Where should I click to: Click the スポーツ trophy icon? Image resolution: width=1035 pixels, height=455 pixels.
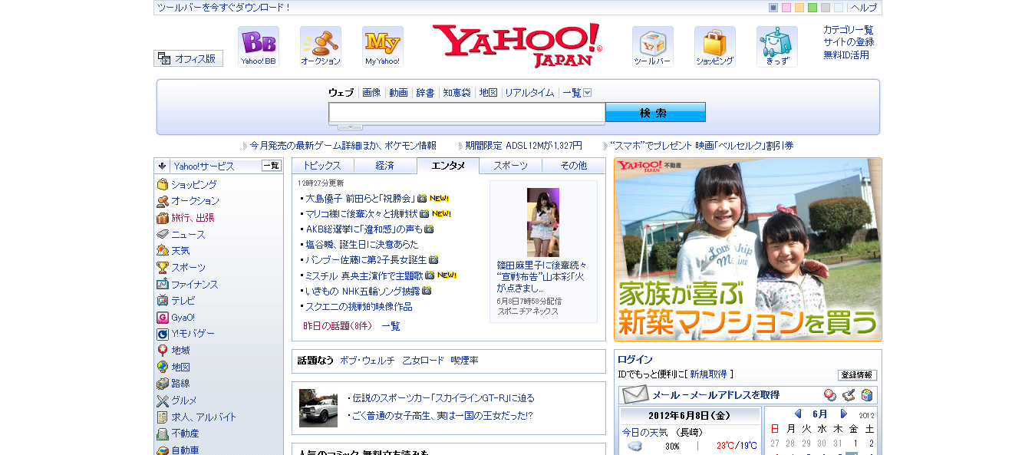pos(163,268)
